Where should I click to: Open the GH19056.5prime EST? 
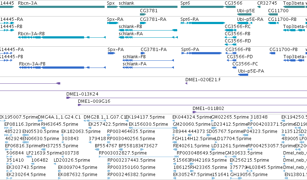(236, 178)
